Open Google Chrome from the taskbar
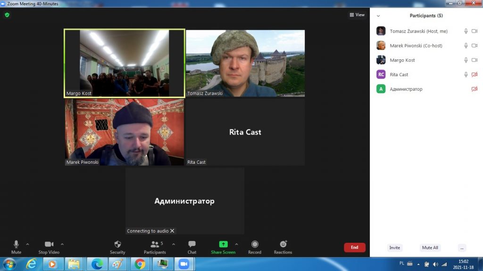The width and height of the screenshot is (483, 271). coord(140,264)
